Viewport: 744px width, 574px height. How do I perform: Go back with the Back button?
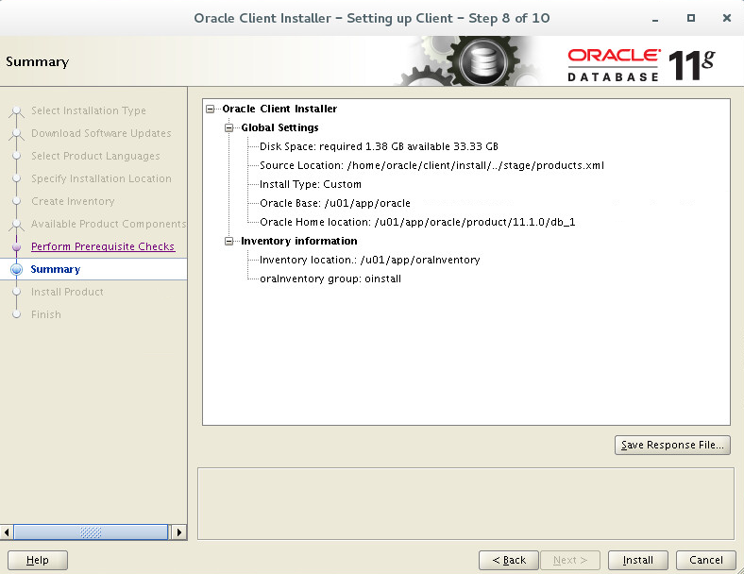tap(509, 560)
